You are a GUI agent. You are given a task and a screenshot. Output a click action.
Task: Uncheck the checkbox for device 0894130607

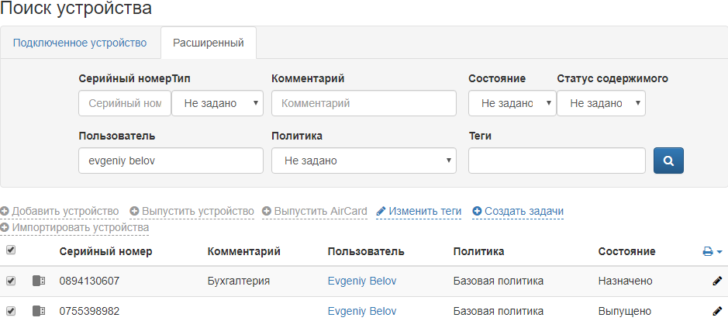pyautogui.click(x=11, y=281)
